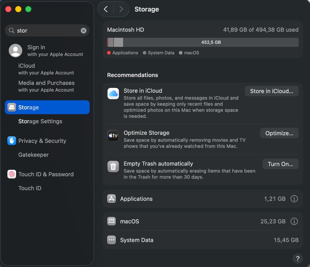
Task: Click the macOS laptop icon
Action: click(111, 221)
